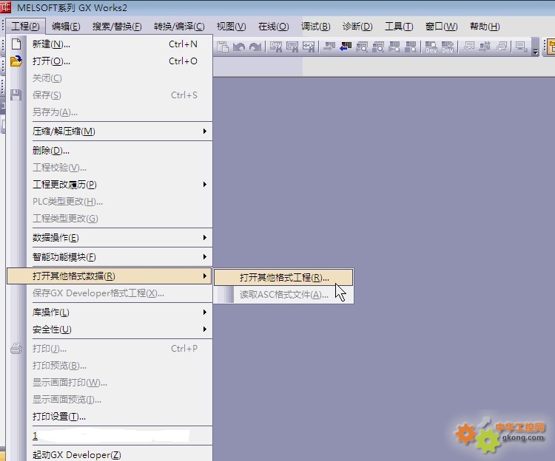The height and width of the screenshot is (461, 555).
Task: Open the 编辑(E) menu
Action: pyautogui.click(x=66, y=27)
